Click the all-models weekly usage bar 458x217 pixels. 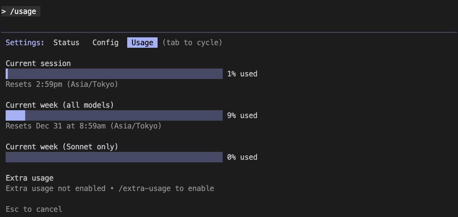coord(114,115)
